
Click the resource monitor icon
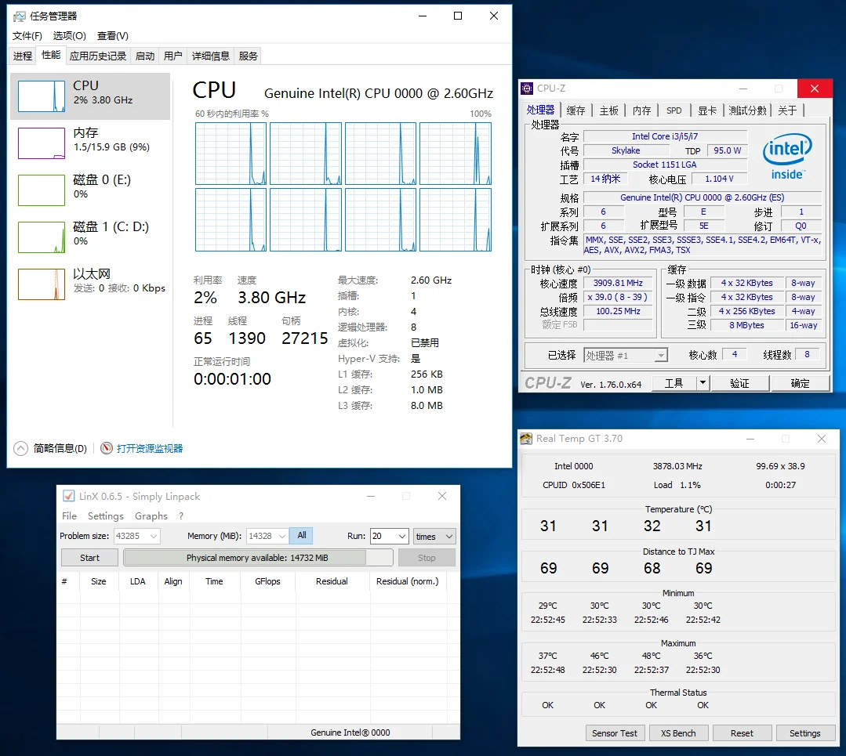pyautogui.click(x=107, y=449)
